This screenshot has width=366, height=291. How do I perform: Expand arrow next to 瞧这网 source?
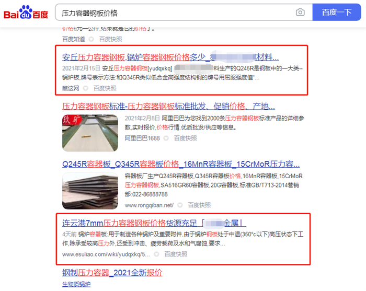[86, 88]
